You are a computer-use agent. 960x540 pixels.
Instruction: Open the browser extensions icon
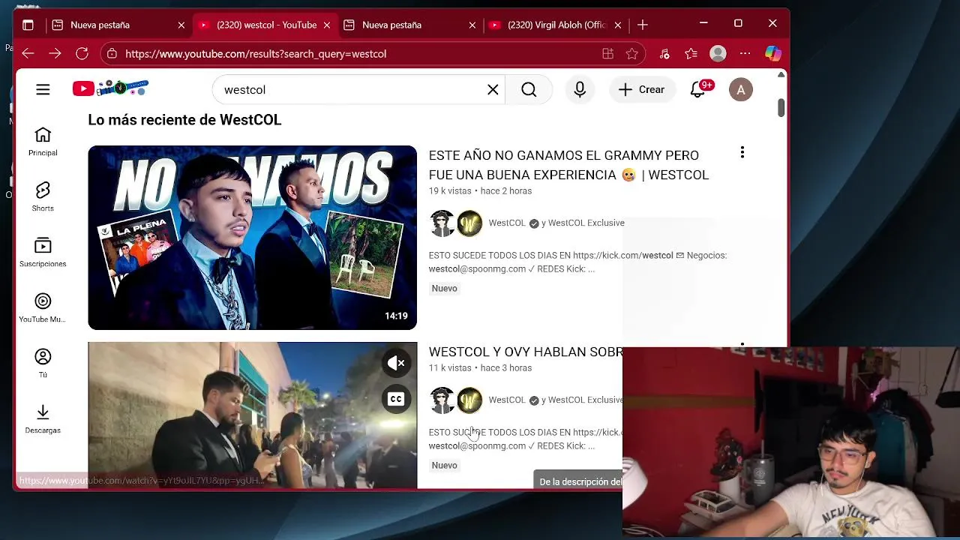[664, 54]
